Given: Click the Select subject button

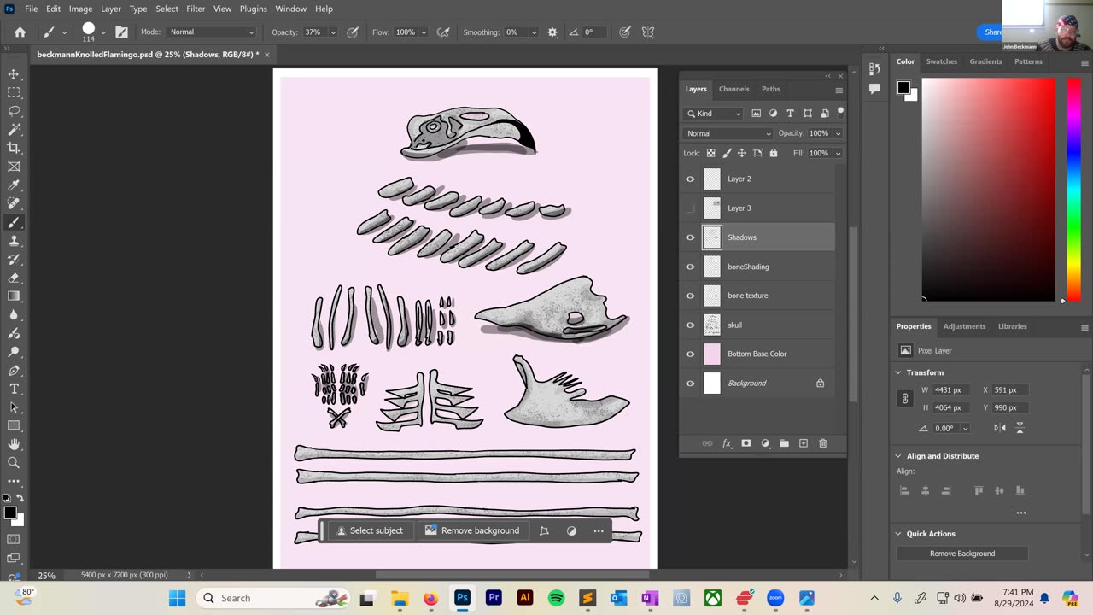Looking at the screenshot, I should [x=369, y=530].
